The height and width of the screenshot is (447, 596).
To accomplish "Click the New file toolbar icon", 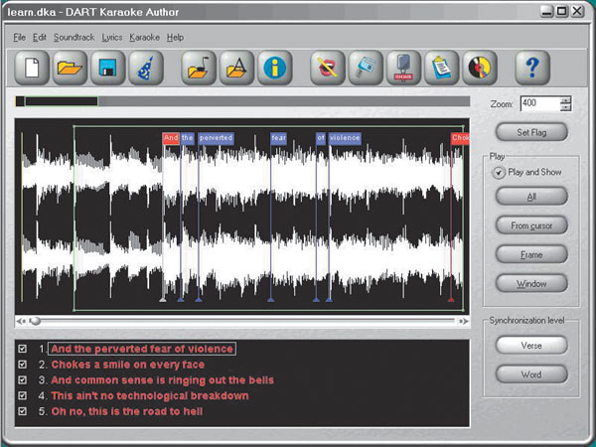I will pyautogui.click(x=32, y=68).
